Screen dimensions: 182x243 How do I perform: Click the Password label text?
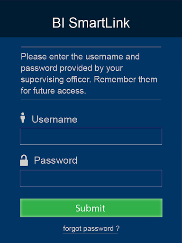55,160
